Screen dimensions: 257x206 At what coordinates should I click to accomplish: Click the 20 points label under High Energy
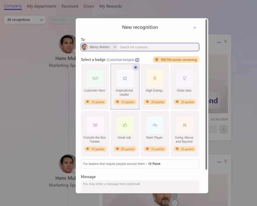click(155, 102)
